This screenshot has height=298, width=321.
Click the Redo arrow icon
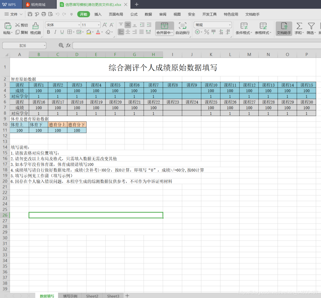[x=64, y=14]
